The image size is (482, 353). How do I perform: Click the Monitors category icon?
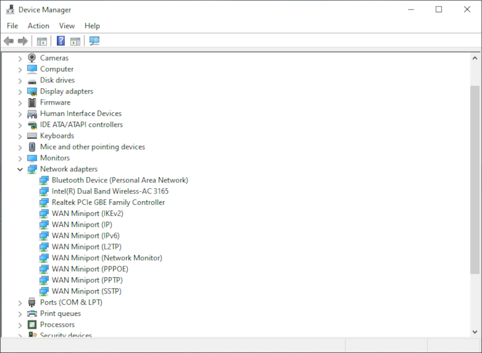pyautogui.click(x=32, y=158)
